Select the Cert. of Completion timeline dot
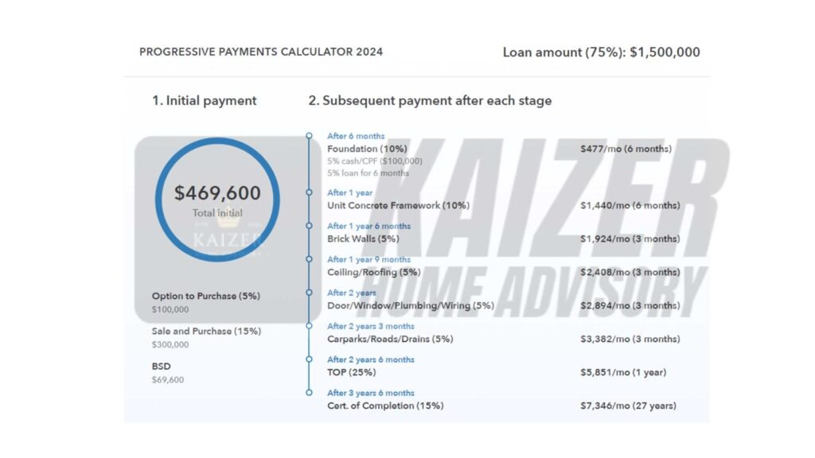 coord(310,393)
